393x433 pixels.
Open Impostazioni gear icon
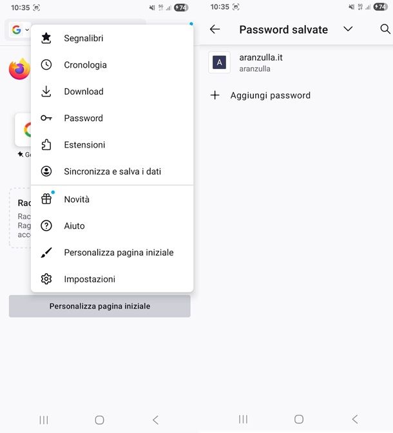pos(46,279)
